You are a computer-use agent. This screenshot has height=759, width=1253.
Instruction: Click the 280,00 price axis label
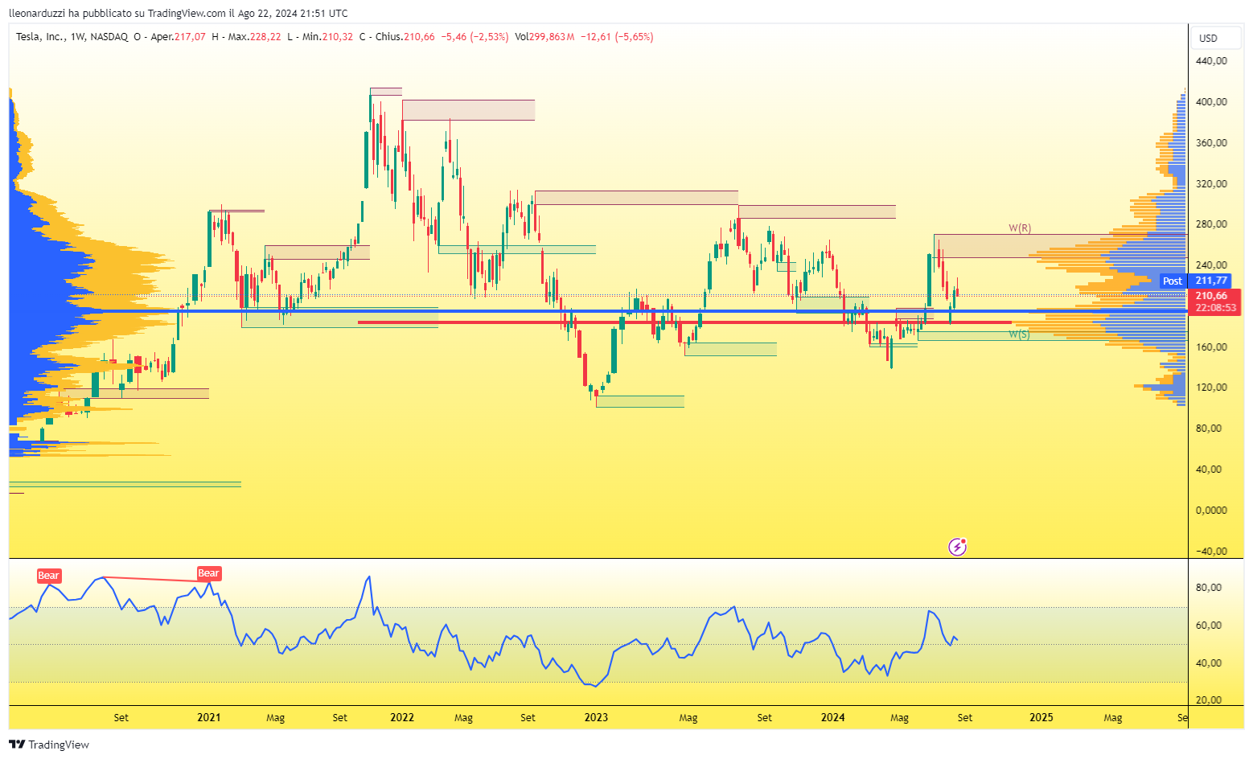pyautogui.click(x=1211, y=224)
